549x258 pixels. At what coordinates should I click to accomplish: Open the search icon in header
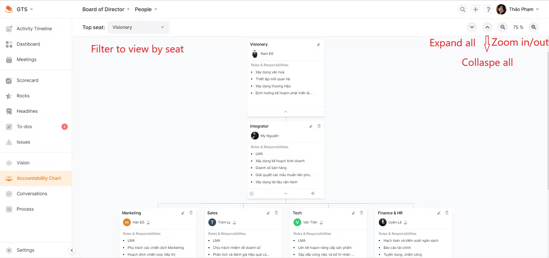tap(462, 9)
